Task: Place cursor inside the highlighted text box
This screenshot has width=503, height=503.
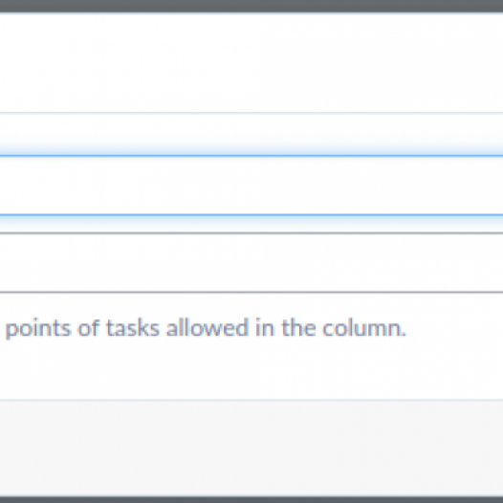Action: coord(251,186)
